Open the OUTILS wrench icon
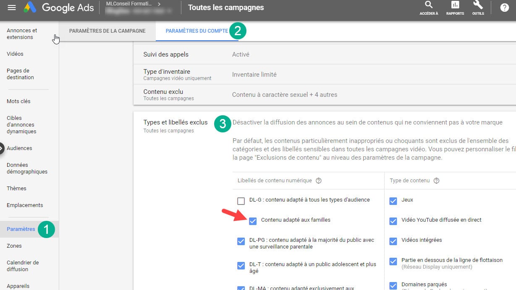The height and width of the screenshot is (290, 516). coord(479,7)
